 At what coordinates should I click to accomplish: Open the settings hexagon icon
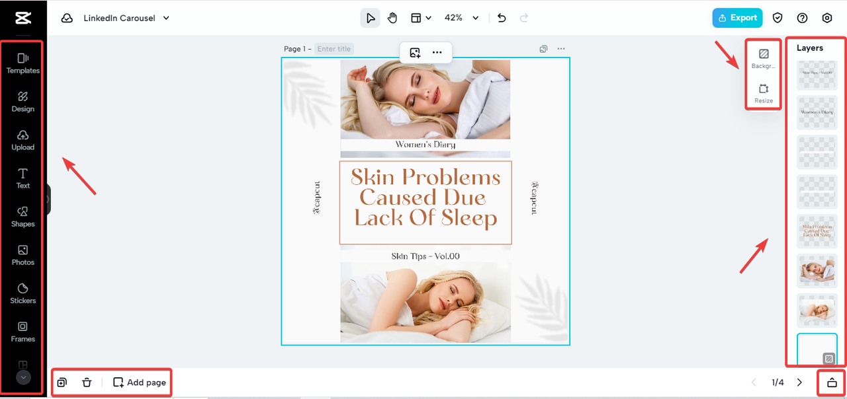click(x=826, y=18)
